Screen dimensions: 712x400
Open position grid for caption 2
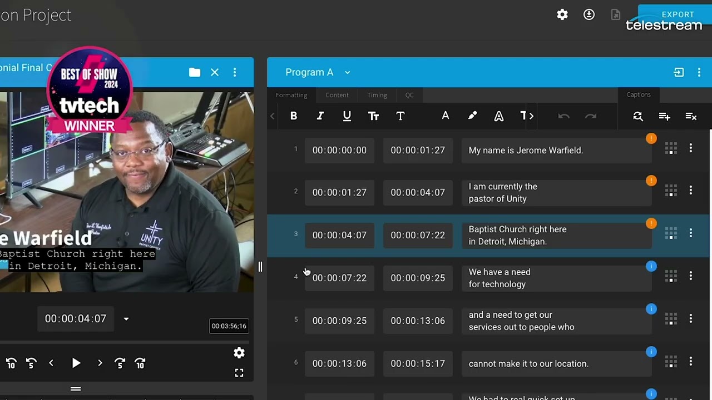(671, 191)
